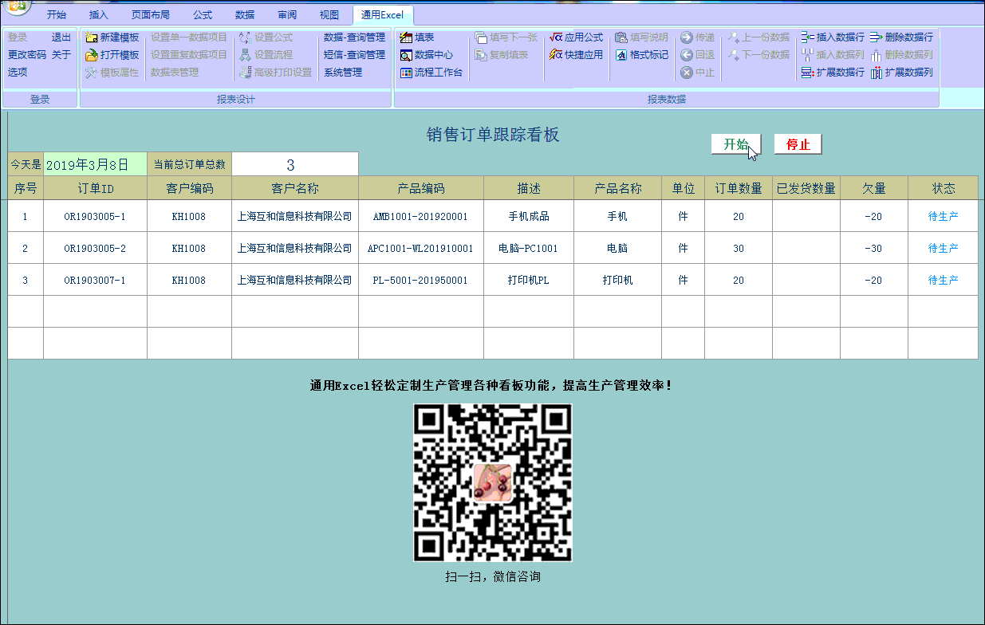The image size is (985, 625).
Task: Click the 开始 start button
Action: point(735,144)
